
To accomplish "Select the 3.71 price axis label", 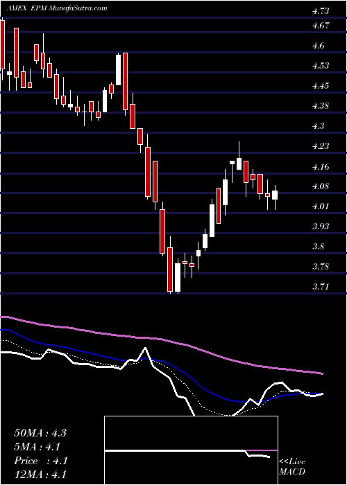I will click(321, 287).
